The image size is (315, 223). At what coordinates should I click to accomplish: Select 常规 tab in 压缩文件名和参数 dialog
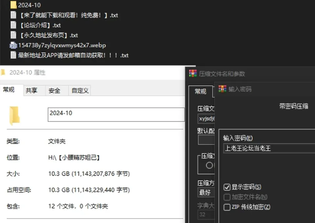pyautogui.click(x=200, y=91)
